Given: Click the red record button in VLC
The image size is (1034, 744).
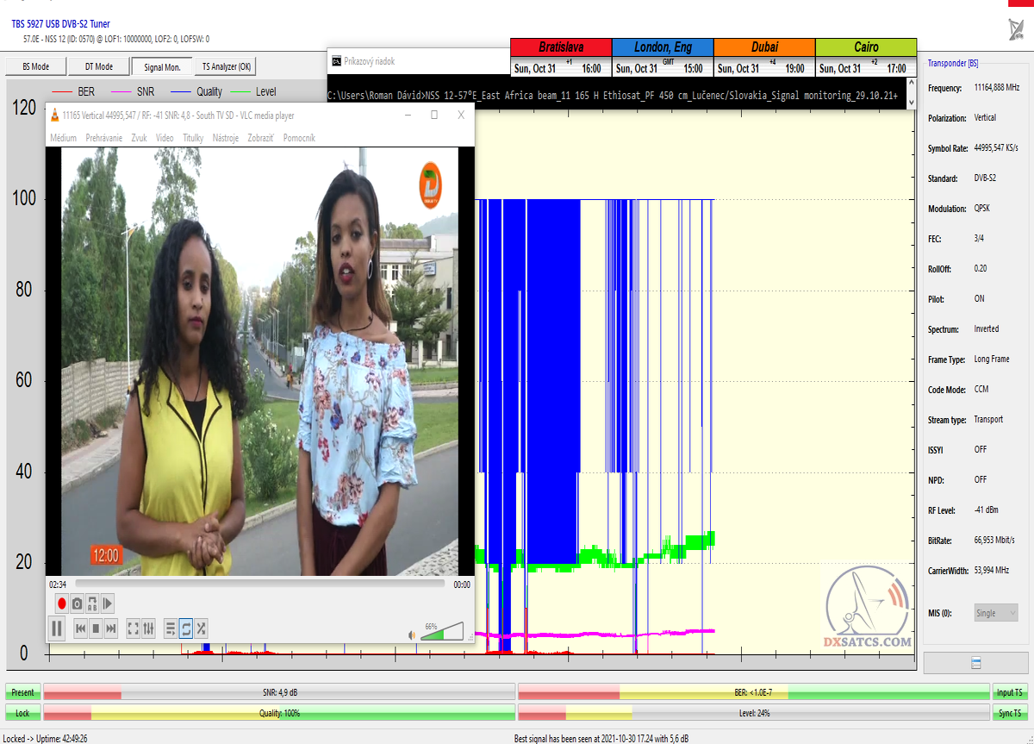Looking at the screenshot, I should tap(61, 604).
